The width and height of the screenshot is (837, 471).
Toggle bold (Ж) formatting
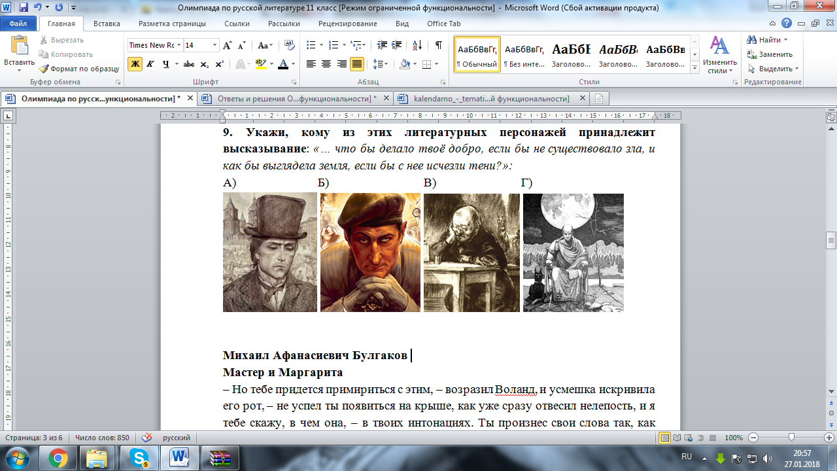(135, 64)
